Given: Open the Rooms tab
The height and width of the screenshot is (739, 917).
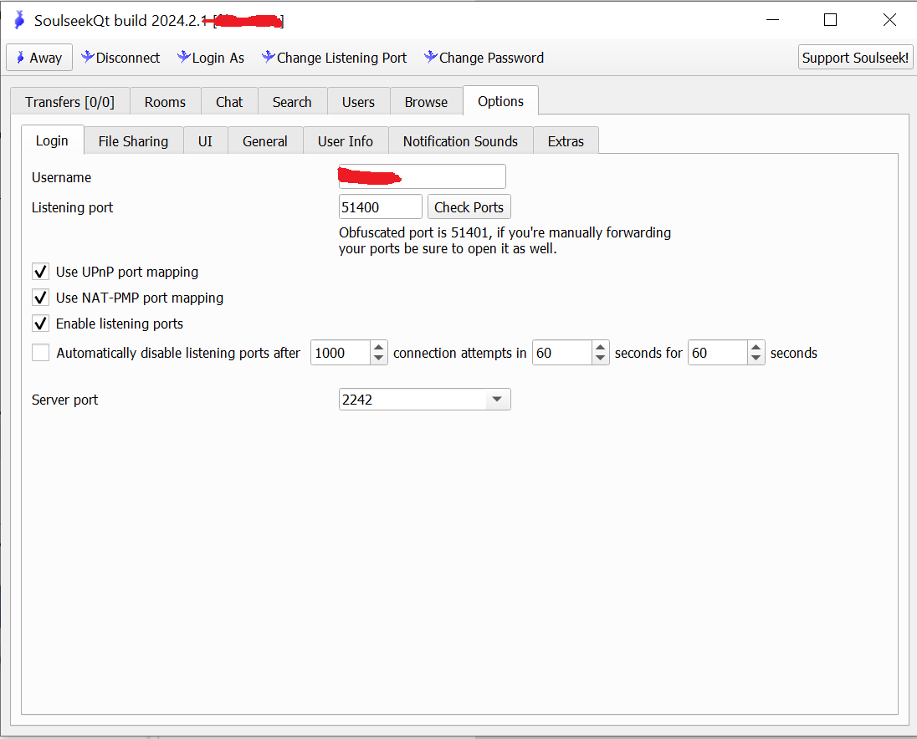Looking at the screenshot, I should [x=165, y=102].
